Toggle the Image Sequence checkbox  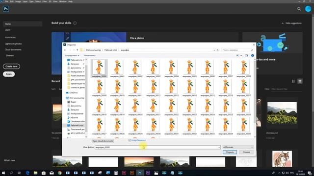click(130, 140)
